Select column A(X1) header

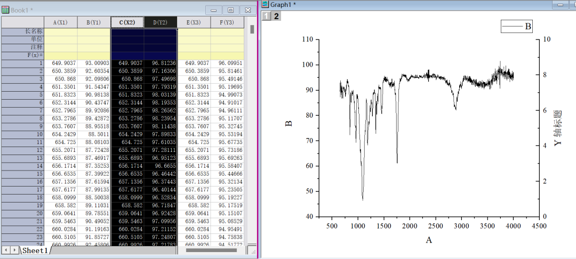60,22
